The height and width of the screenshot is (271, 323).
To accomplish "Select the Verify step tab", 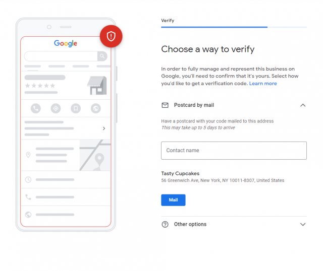I will (167, 21).
